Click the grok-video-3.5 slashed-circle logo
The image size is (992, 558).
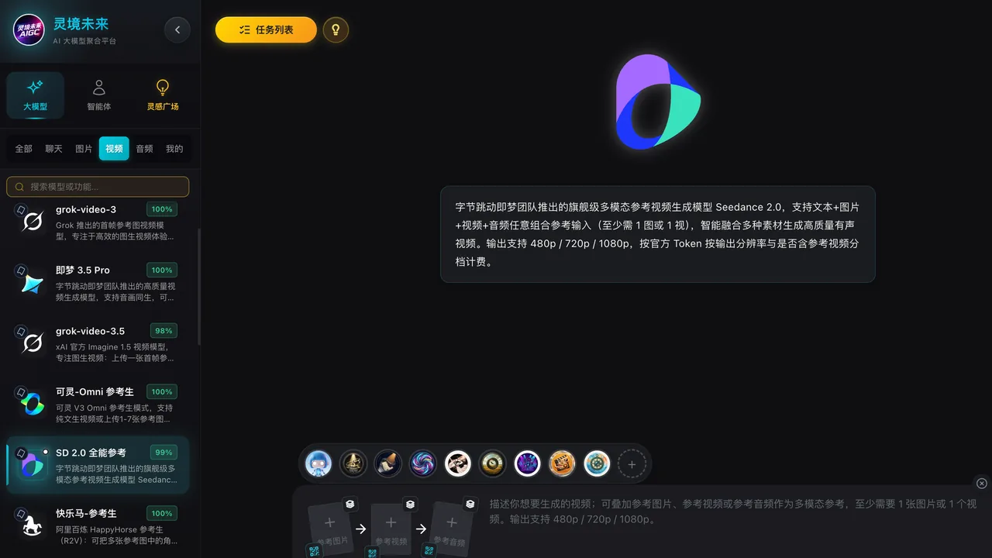point(33,344)
